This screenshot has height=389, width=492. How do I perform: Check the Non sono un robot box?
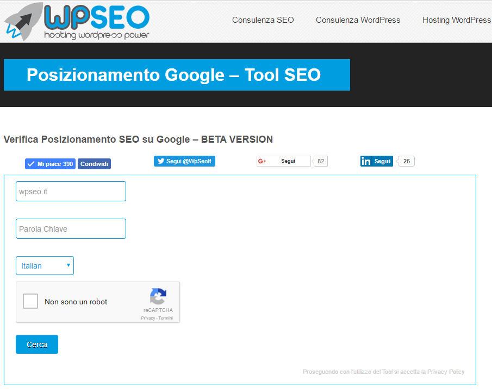(30, 301)
